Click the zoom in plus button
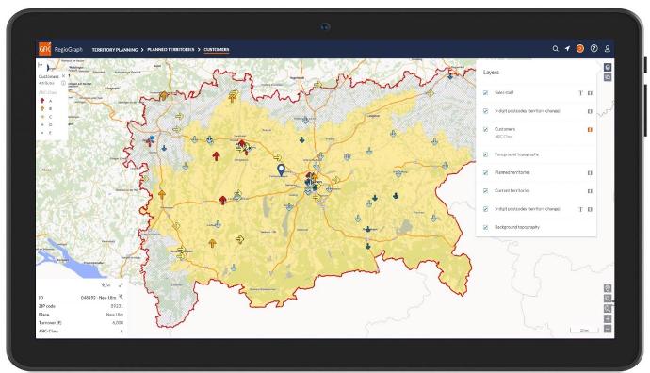Viewport: 650px width, 373px height. tap(608, 319)
